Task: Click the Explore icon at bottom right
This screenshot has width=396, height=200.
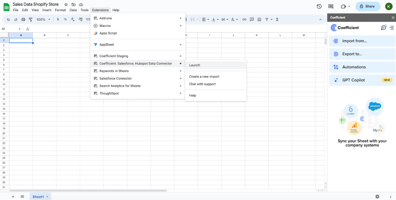Action: [x=377, y=197]
